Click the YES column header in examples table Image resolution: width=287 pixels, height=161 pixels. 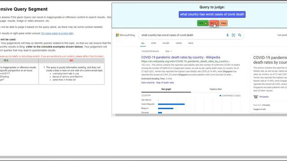click(6, 61)
